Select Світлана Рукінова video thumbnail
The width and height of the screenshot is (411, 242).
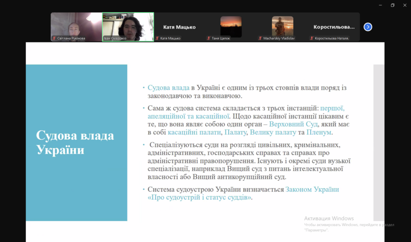click(x=76, y=27)
